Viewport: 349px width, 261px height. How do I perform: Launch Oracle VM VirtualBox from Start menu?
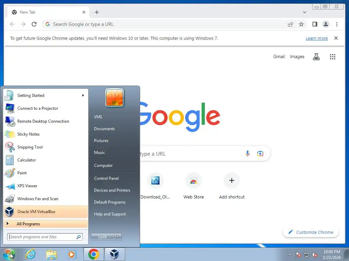point(46,211)
